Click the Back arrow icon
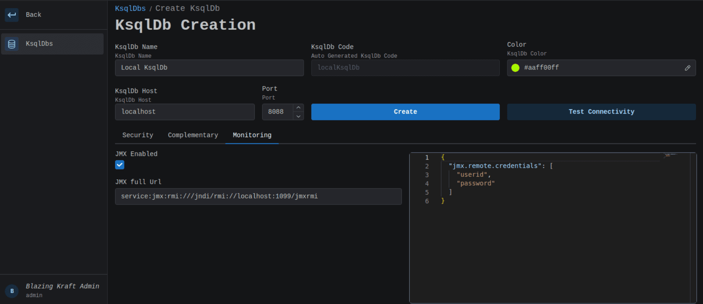 (12, 15)
